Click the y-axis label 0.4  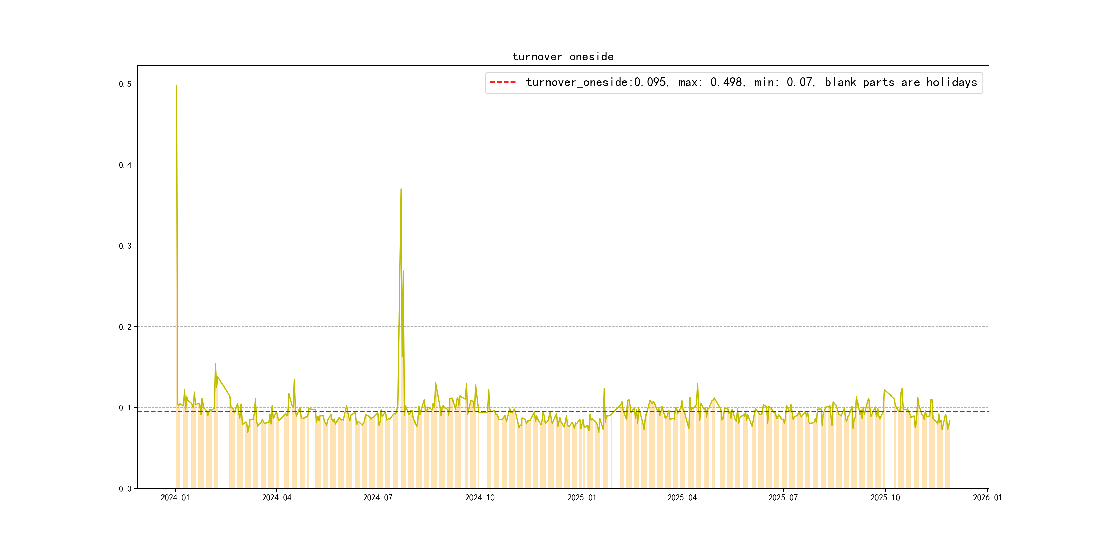(125, 165)
